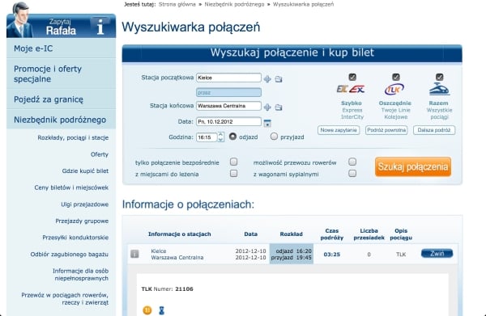Image resolution: width=486 pixels, height=316 pixels.
Task: Open Przejazdy grupowe link
Action: (x=82, y=221)
